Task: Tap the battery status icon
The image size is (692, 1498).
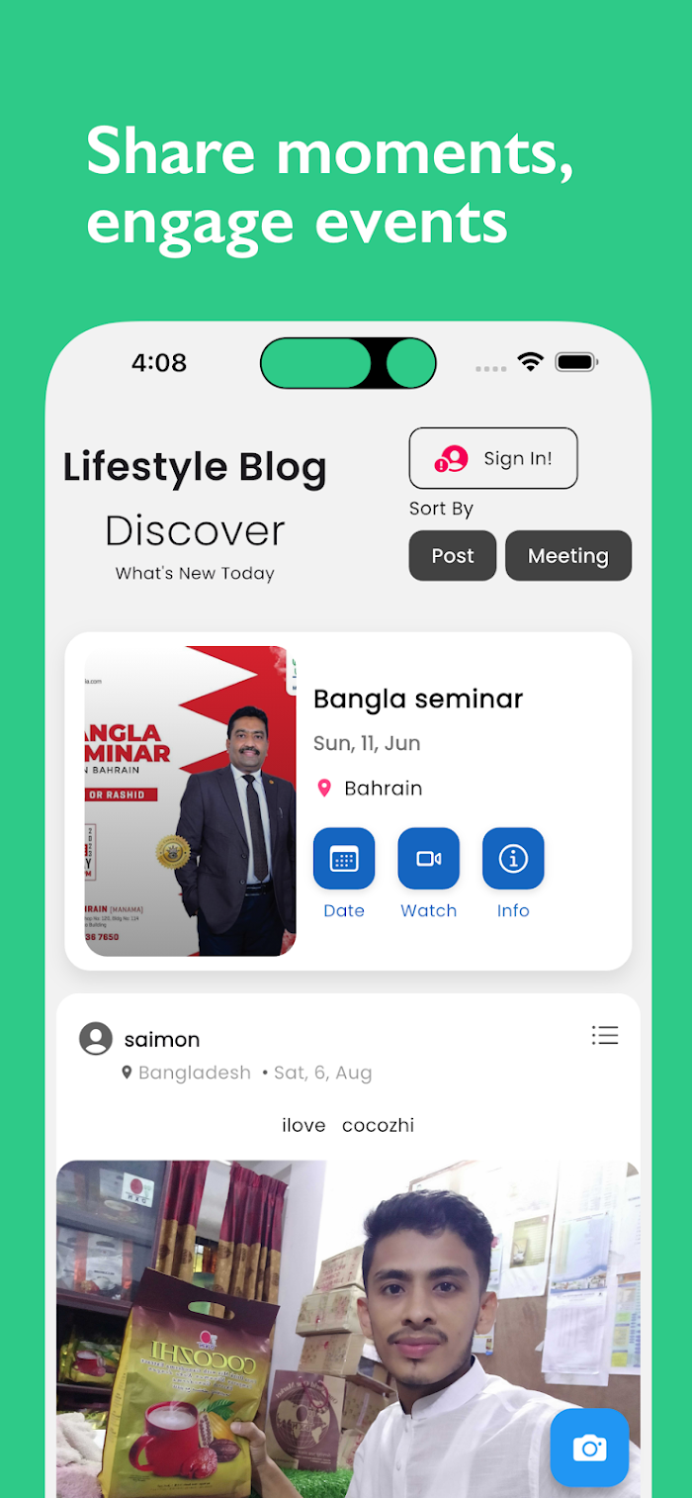Action: 577,362
